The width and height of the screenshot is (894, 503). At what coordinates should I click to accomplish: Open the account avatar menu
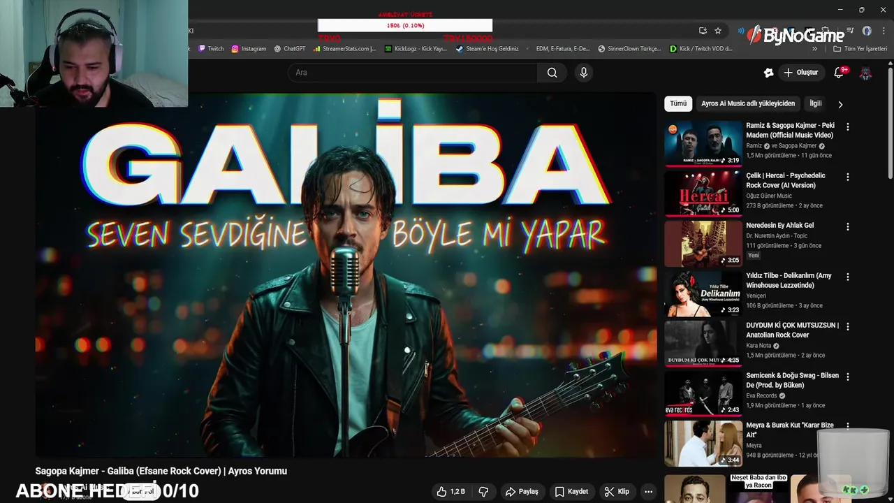click(866, 73)
